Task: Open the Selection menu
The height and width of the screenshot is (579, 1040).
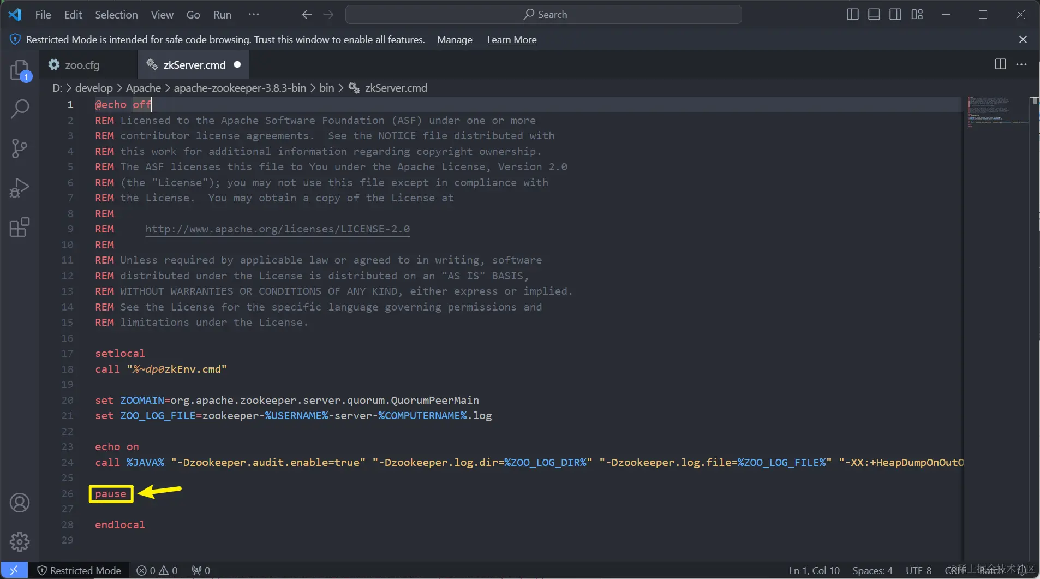Action: coord(116,15)
